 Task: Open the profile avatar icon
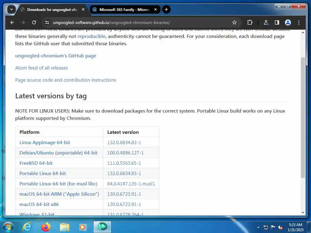[288, 22]
